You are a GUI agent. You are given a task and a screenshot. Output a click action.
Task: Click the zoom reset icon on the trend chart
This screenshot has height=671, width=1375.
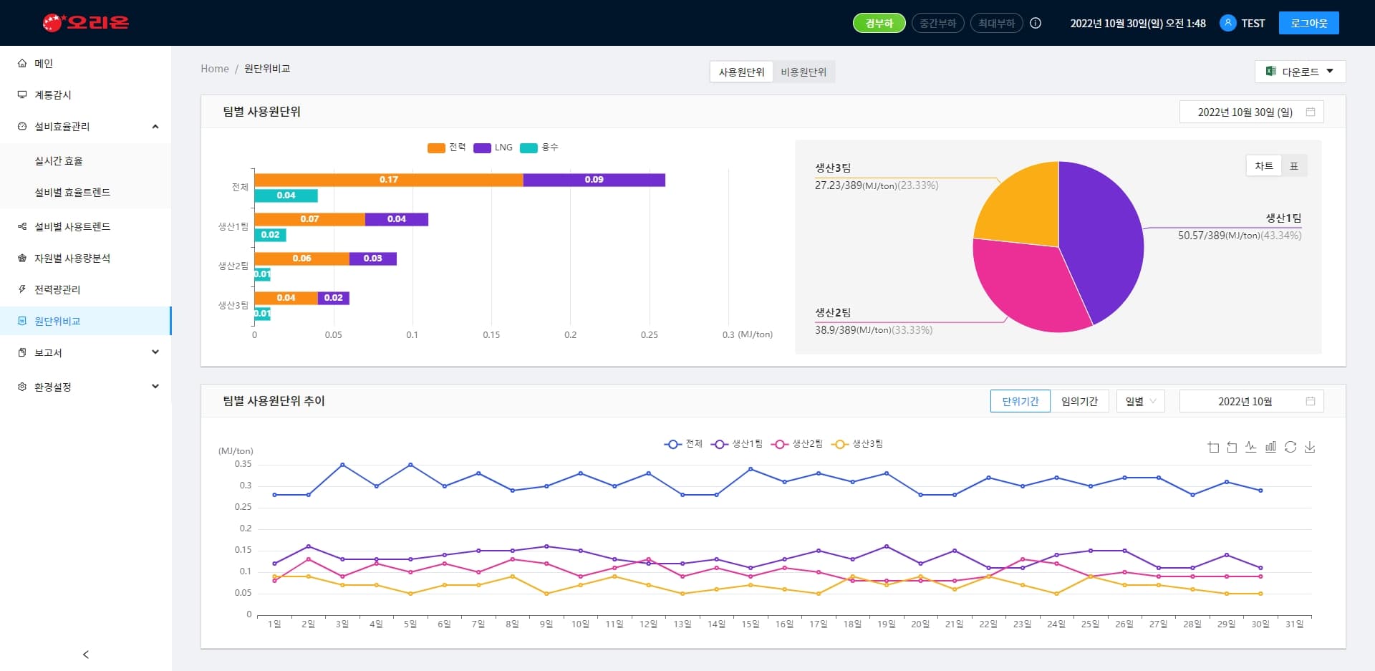(x=1232, y=447)
